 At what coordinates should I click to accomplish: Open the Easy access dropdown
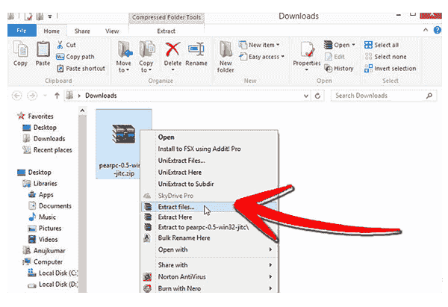pos(262,57)
